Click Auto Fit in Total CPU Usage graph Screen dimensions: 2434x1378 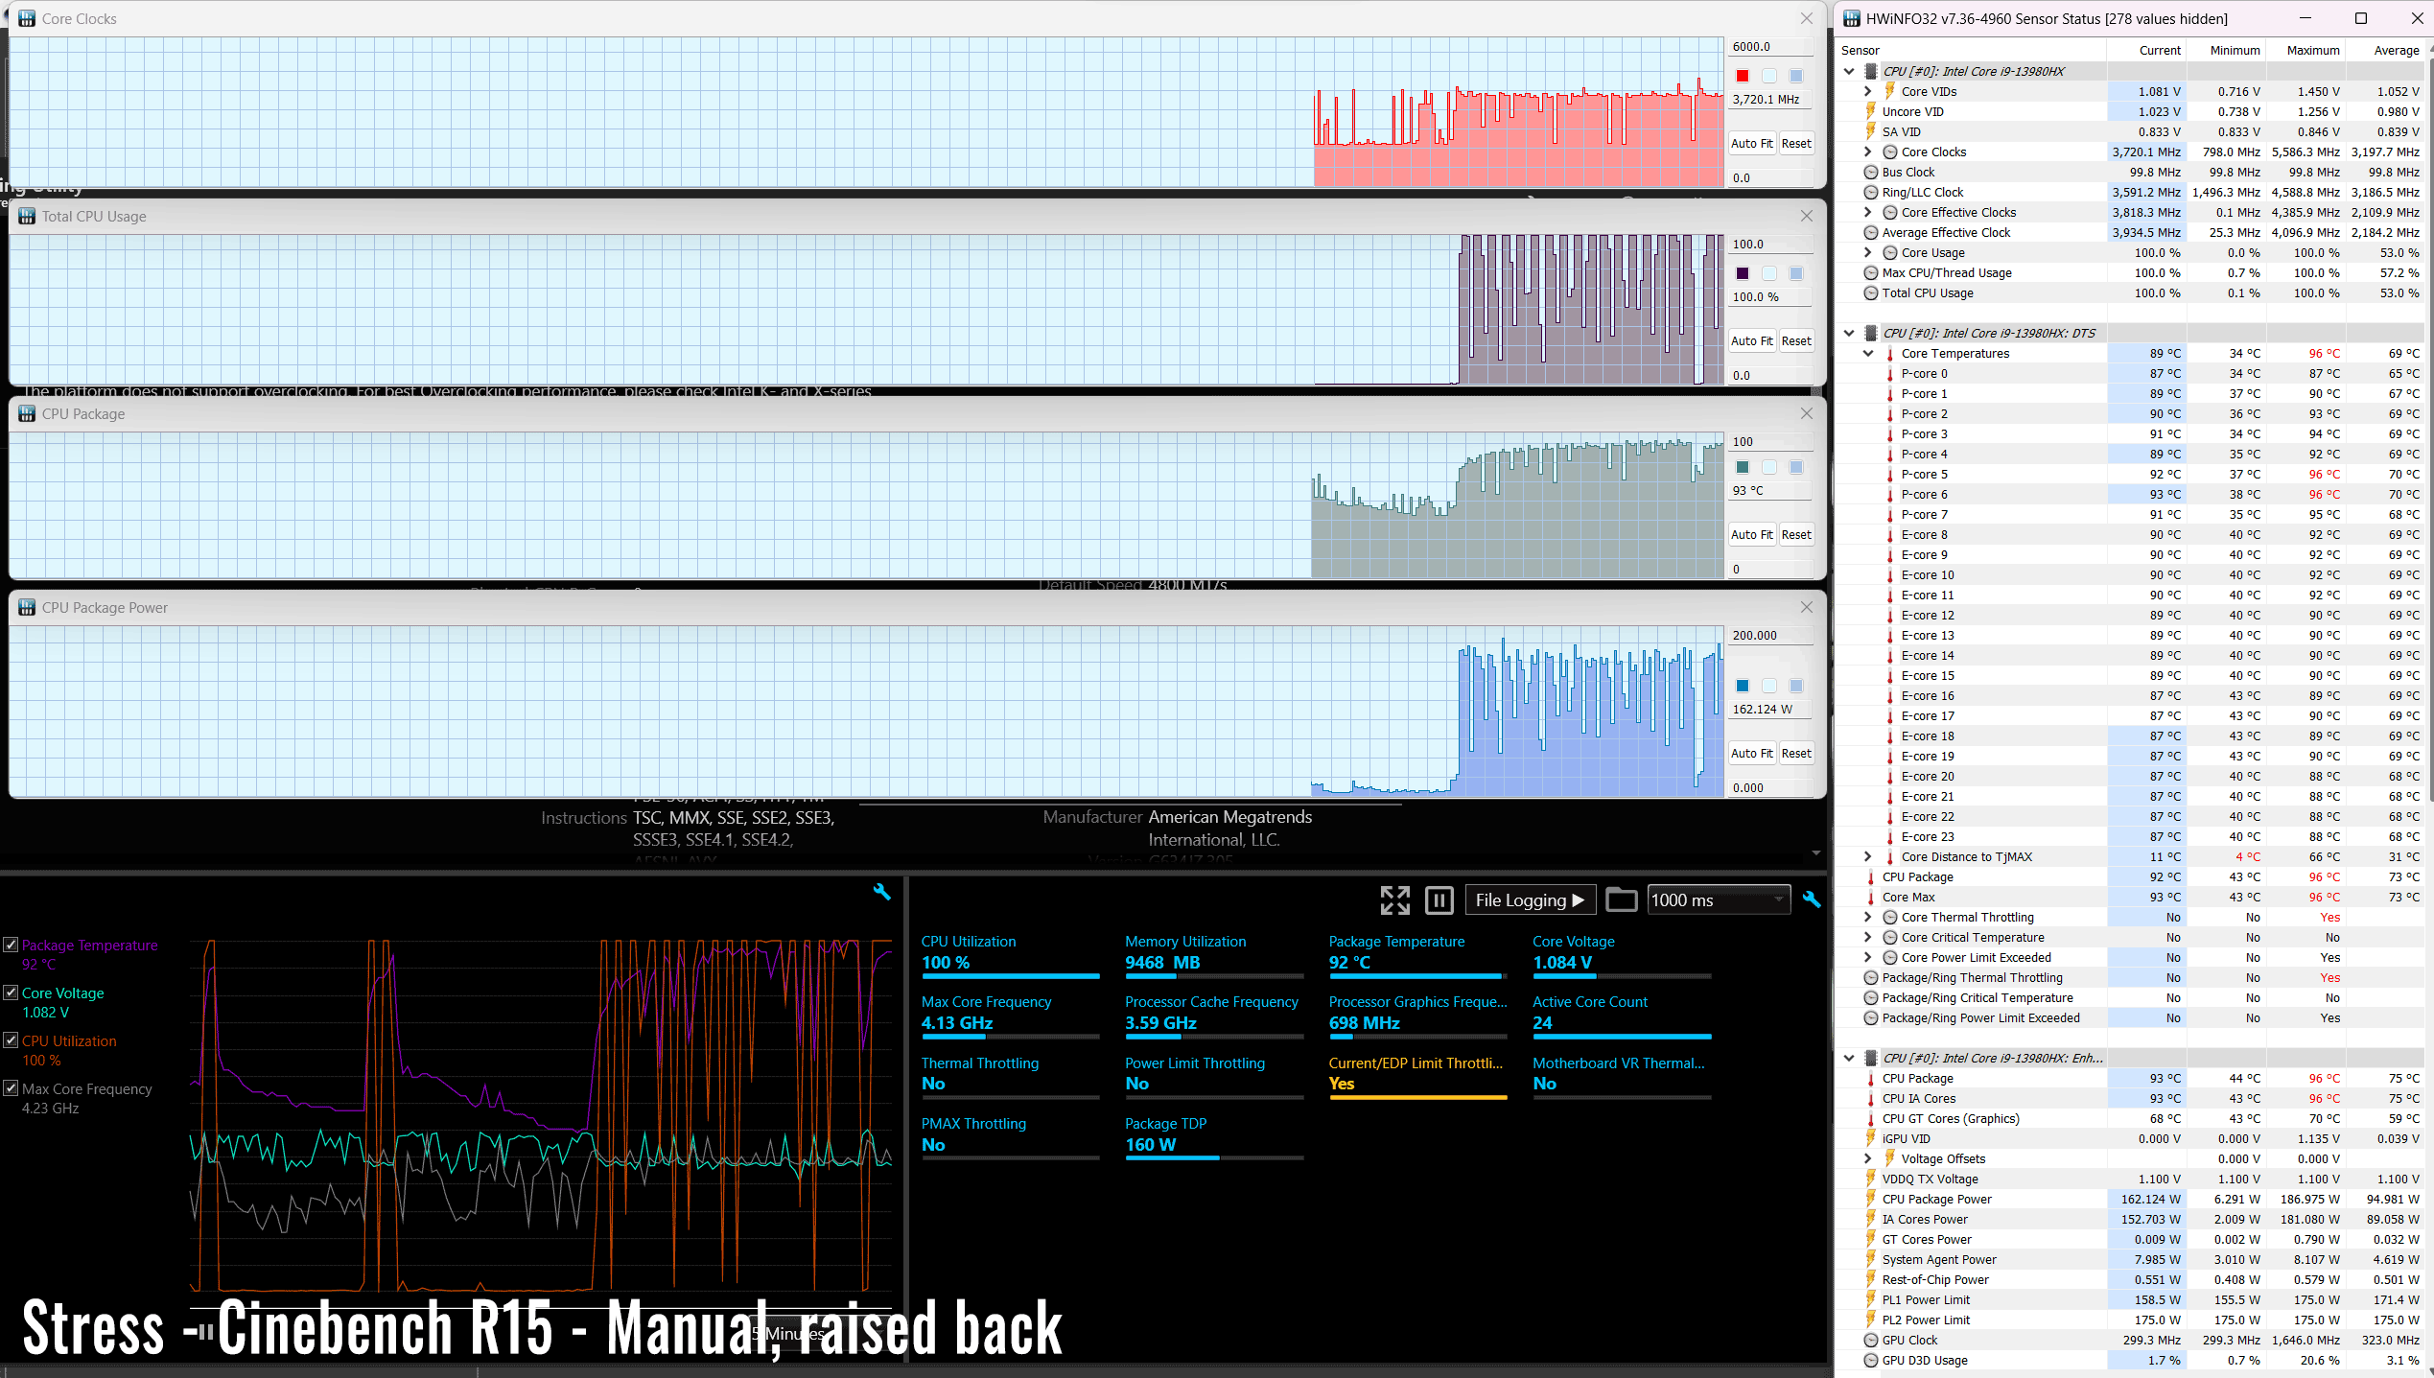point(1752,341)
